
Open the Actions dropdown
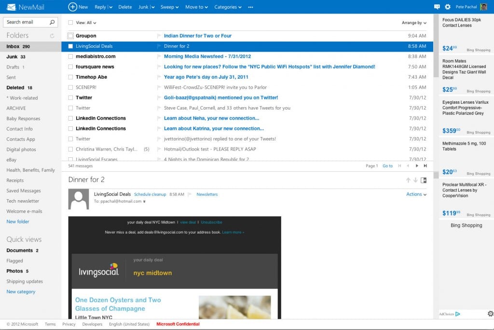tap(416, 194)
